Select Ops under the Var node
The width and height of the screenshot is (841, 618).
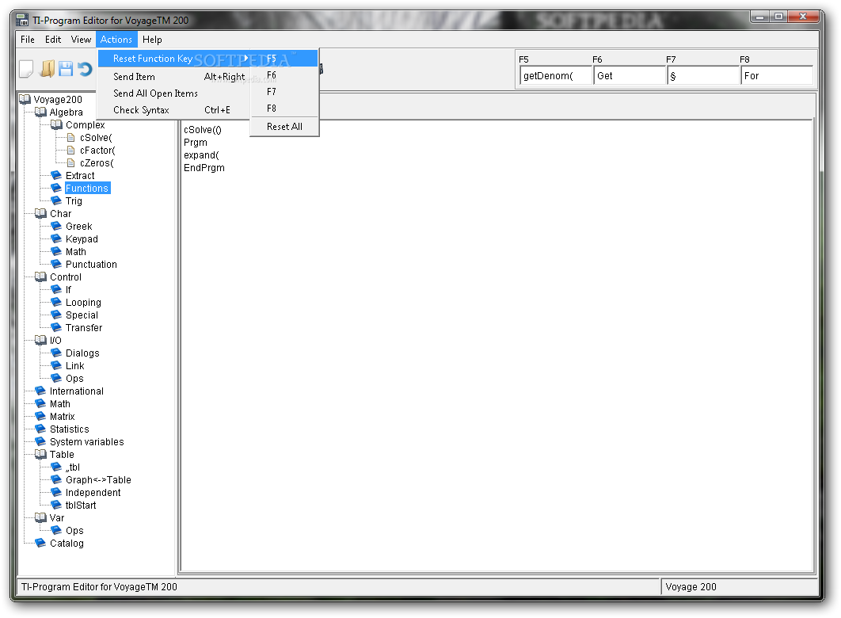74,531
